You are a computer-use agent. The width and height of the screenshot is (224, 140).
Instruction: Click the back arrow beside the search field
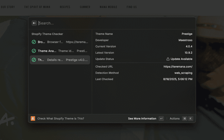[34, 23]
